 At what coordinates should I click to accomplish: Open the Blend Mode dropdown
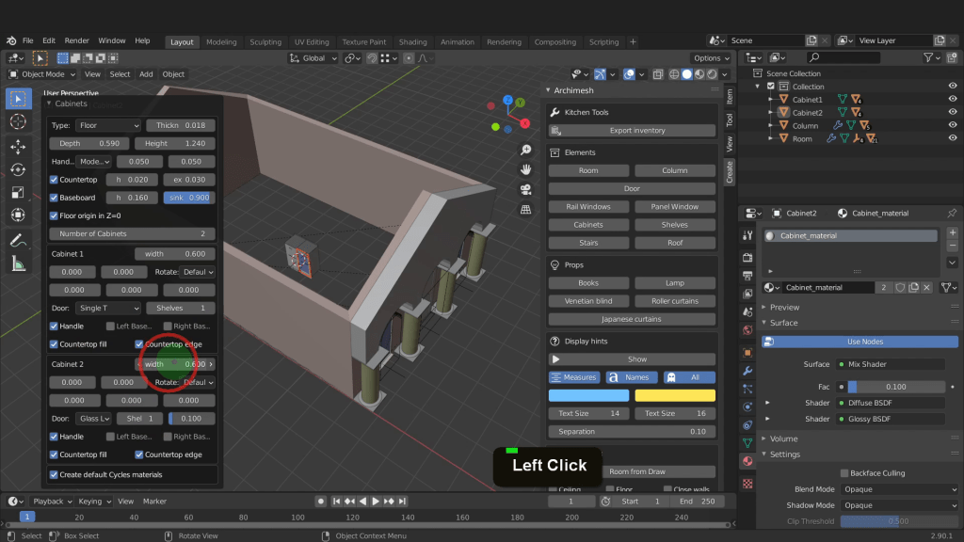(x=898, y=489)
